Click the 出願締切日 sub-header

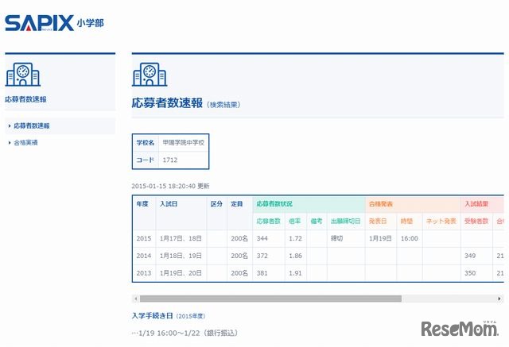point(346,222)
